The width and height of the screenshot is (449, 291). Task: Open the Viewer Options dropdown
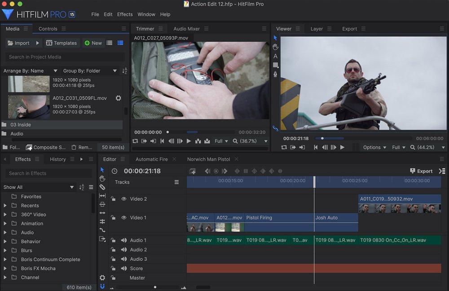tap(375, 147)
